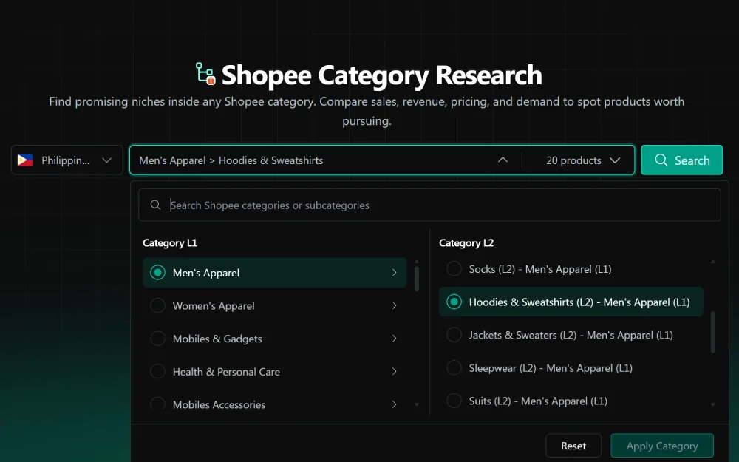Click the Category L1 scroll down arrow
The width and height of the screenshot is (739, 462).
click(x=417, y=404)
